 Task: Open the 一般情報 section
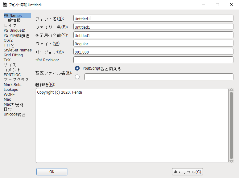point(12,20)
